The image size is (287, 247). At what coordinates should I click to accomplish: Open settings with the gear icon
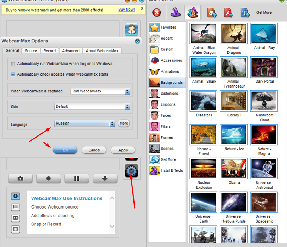(131, 171)
